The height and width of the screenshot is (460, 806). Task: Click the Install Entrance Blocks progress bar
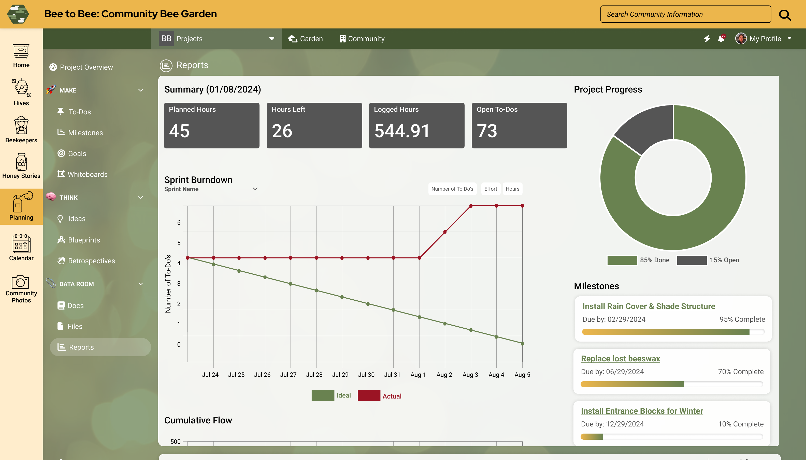pyautogui.click(x=672, y=436)
